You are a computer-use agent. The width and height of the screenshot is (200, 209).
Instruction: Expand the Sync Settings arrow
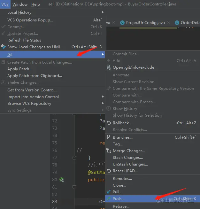[103, 110]
